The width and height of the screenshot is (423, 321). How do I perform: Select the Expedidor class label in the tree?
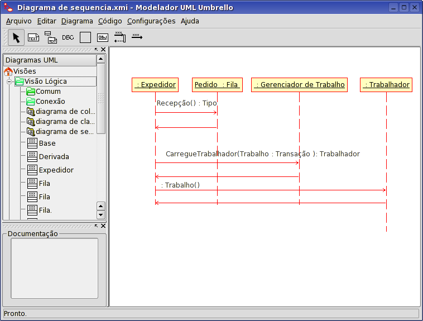56,170
